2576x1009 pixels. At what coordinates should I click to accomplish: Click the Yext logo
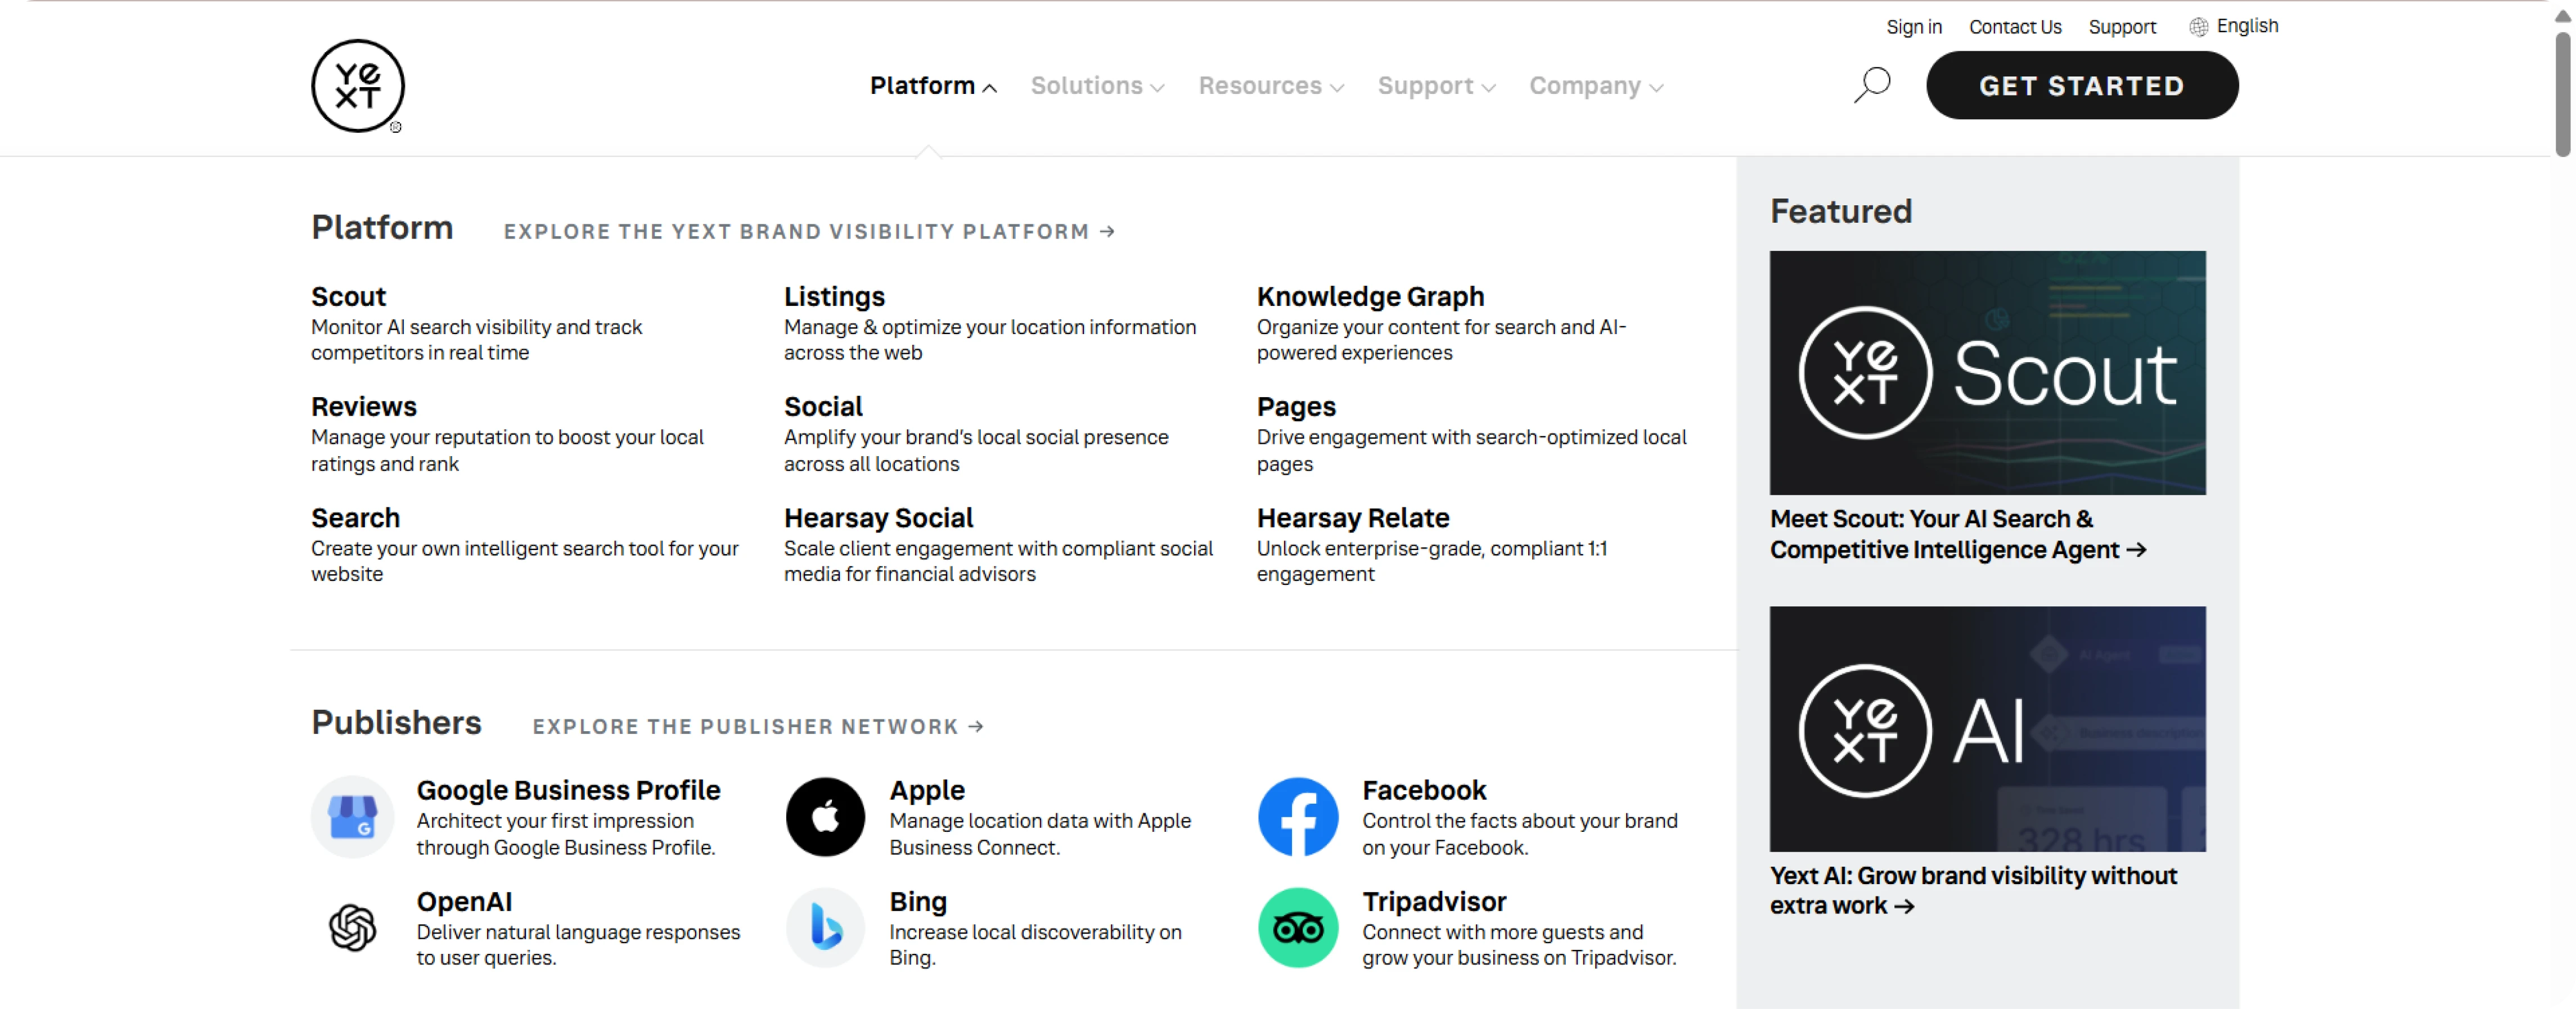point(357,86)
